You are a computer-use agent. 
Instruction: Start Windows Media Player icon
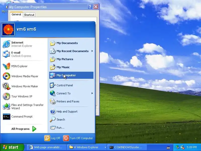(x=6, y=76)
